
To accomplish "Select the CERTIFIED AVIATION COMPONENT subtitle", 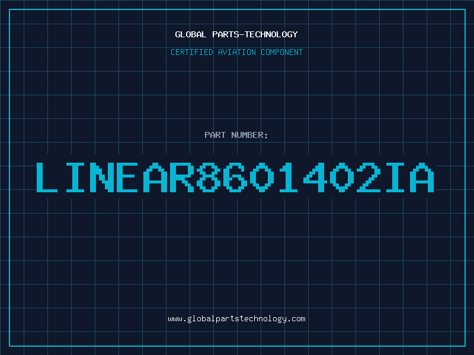I will pyautogui.click(x=236, y=52).
